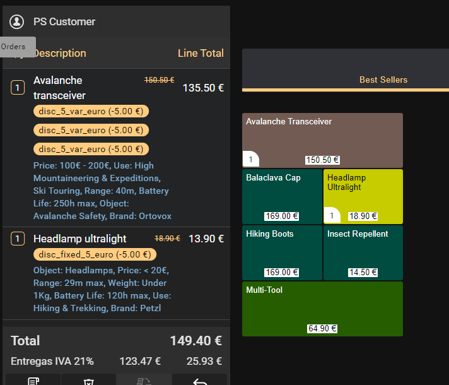Screen dimensions: 449x385
Task: Add Hiking Boots to the order
Action: (282, 252)
